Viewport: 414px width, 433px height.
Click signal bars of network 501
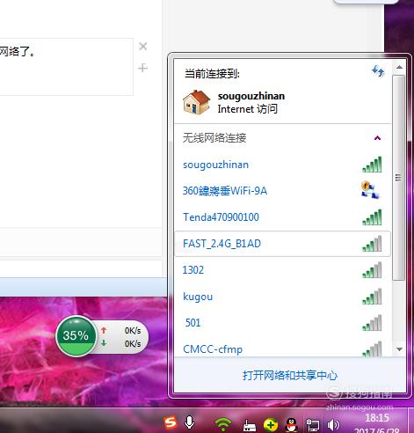[372, 323]
